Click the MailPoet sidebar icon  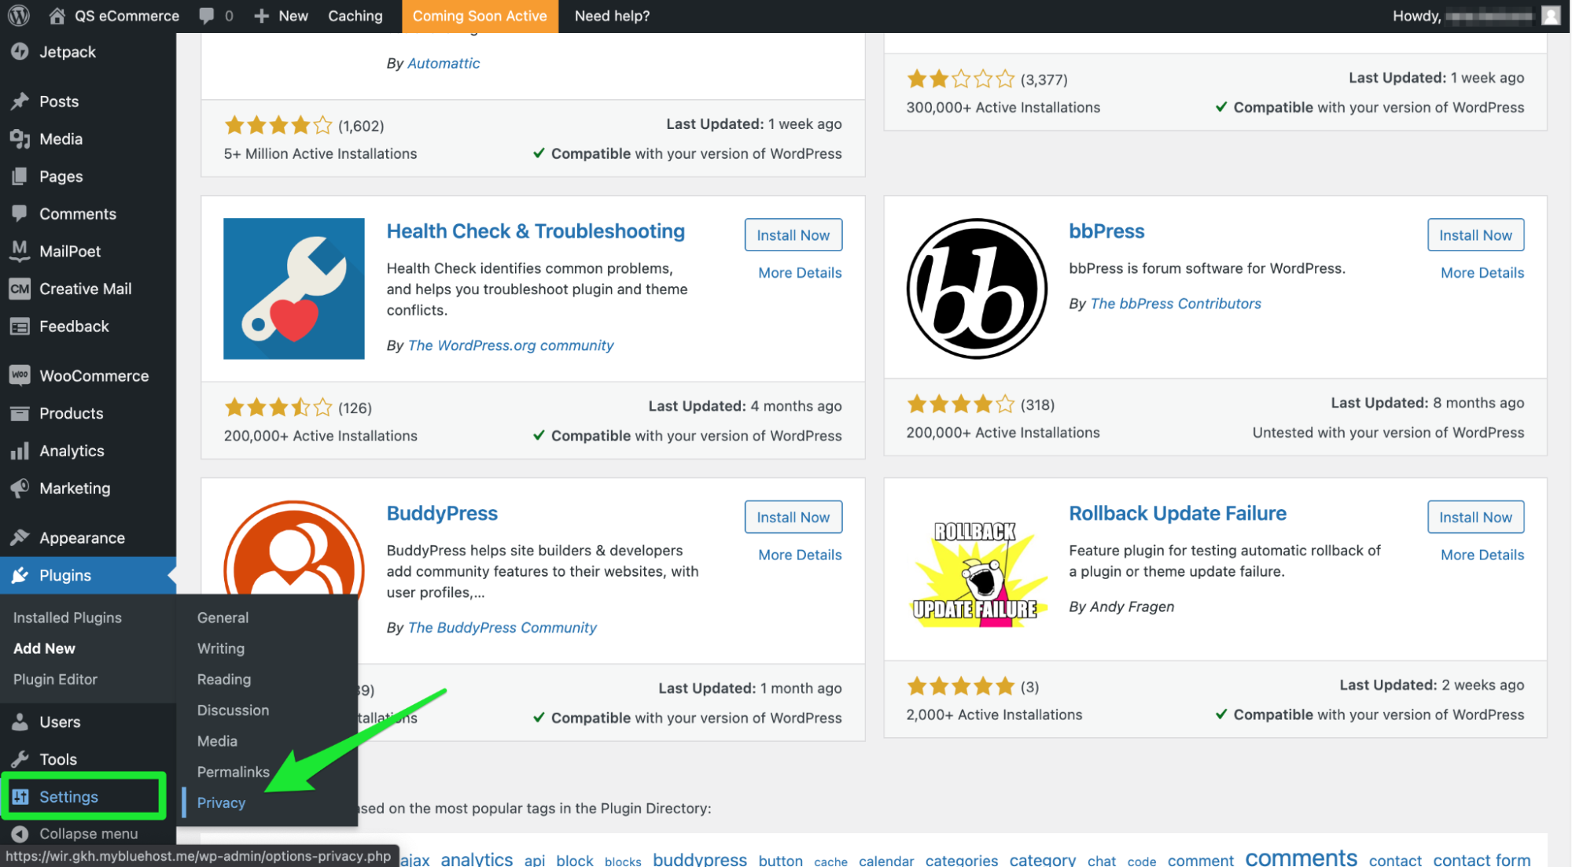(x=20, y=251)
